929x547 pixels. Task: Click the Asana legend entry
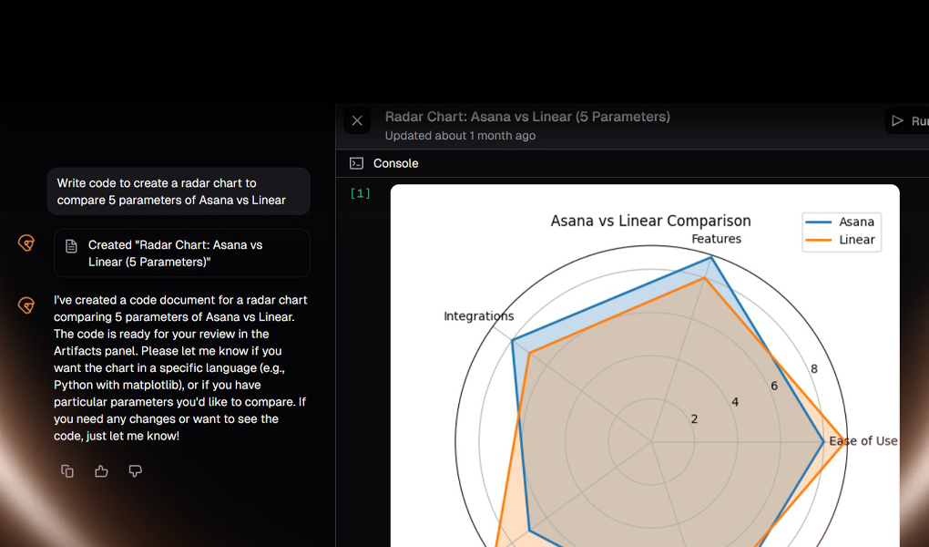point(841,222)
